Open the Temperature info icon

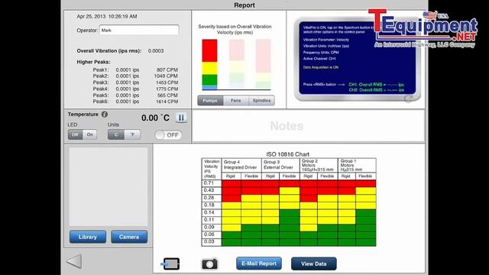click(105, 115)
